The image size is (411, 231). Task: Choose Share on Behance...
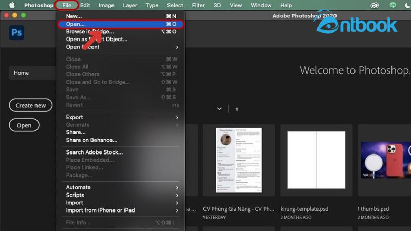point(121,140)
